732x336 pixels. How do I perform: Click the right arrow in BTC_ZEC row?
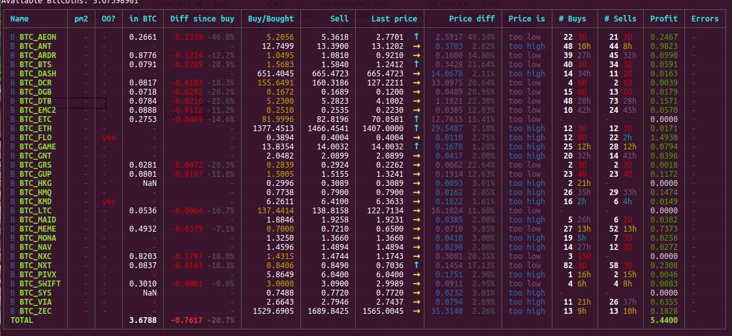click(417, 311)
